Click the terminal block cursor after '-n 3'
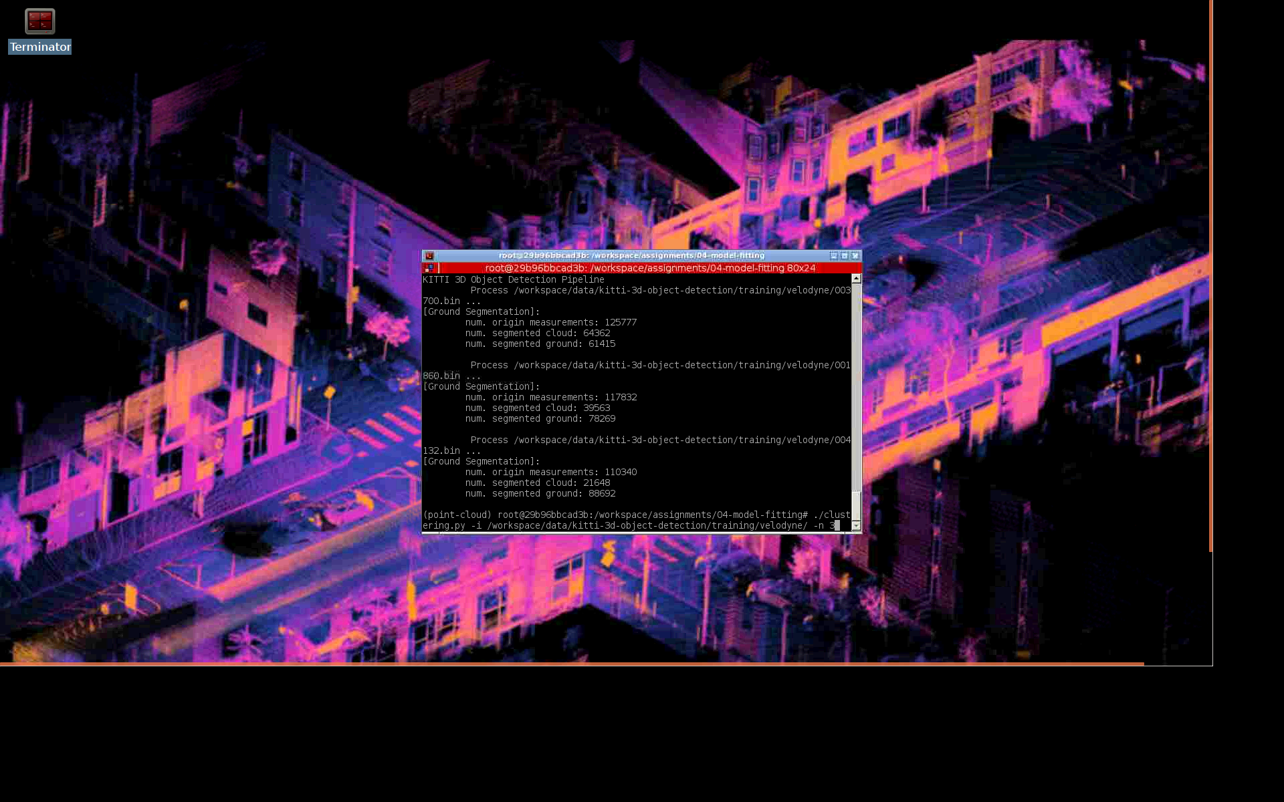 point(837,526)
